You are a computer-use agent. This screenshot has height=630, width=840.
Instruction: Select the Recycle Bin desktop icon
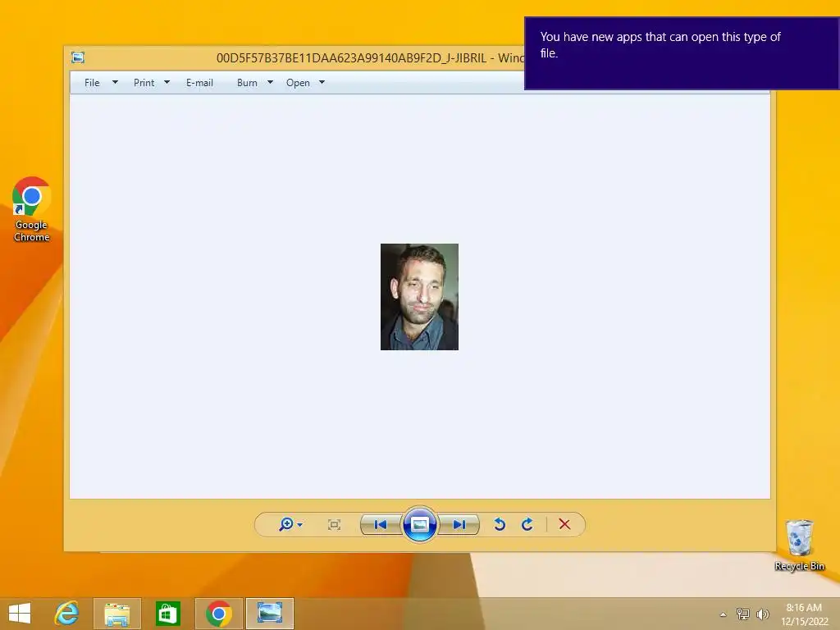(x=799, y=545)
